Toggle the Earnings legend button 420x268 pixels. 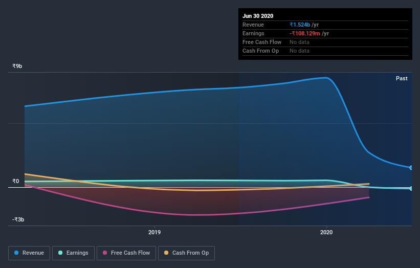[x=73, y=253]
